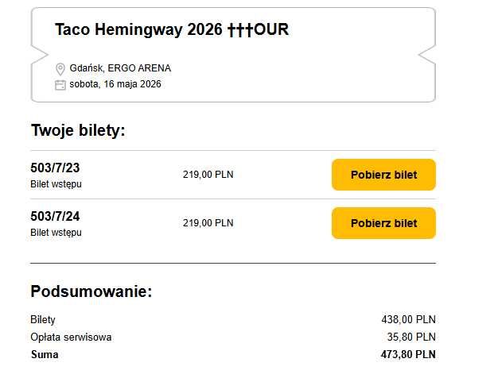Viewport: 494px width, 374px height.
Task: Click the Podsumowanie heading
Action: coord(91,291)
